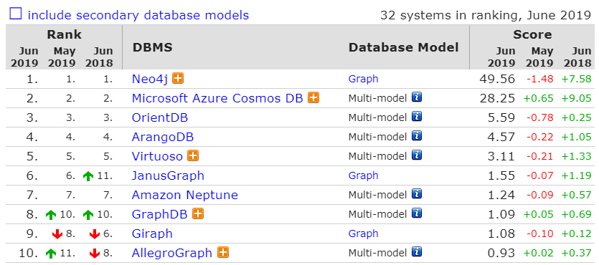Image resolution: width=599 pixels, height=265 pixels.
Task: Open the JanusGraph DBMS link
Action: tap(168, 175)
